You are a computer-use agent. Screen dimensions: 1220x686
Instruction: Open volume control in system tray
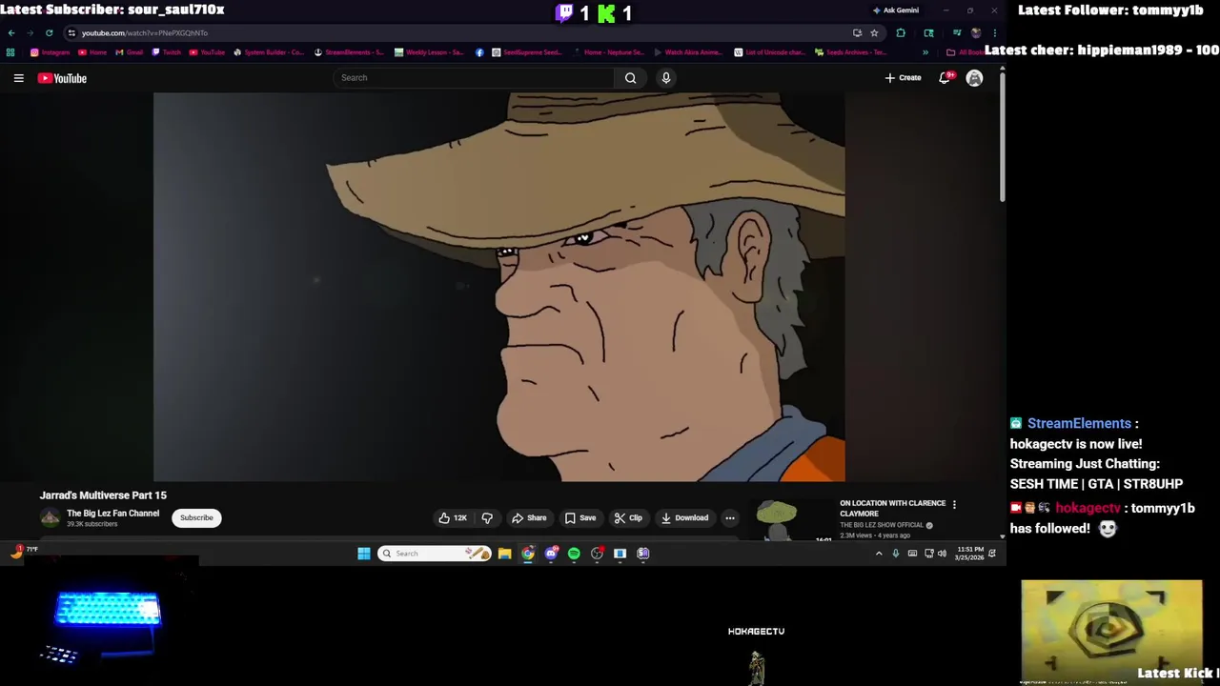[x=942, y=554]
